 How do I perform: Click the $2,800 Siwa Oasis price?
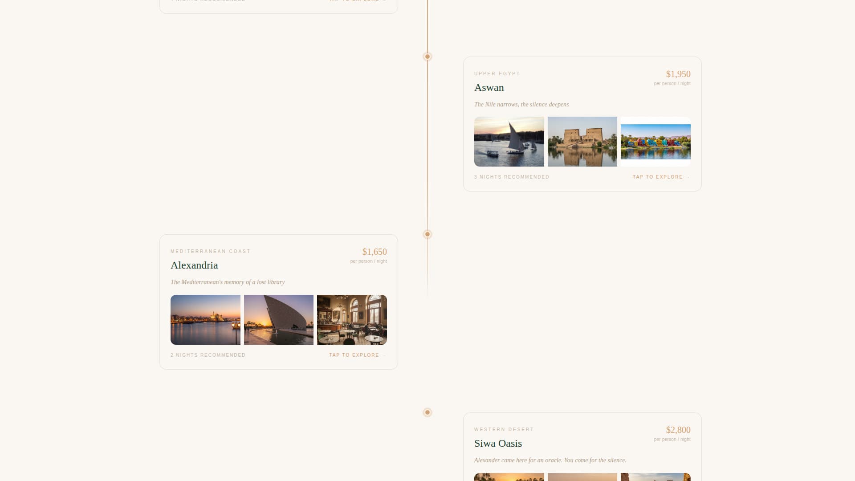678,430
